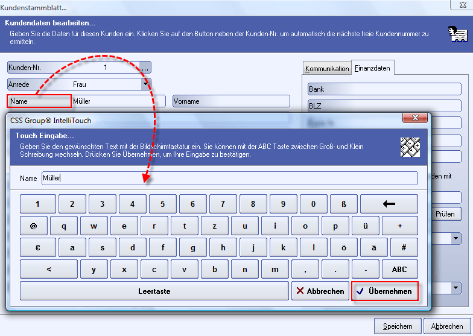Tap the + key

click(399, 226)
